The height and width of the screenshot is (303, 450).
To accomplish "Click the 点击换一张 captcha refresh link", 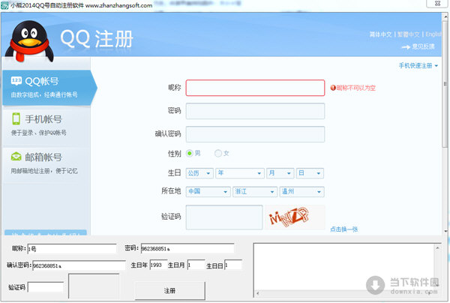I will (343, 229).
